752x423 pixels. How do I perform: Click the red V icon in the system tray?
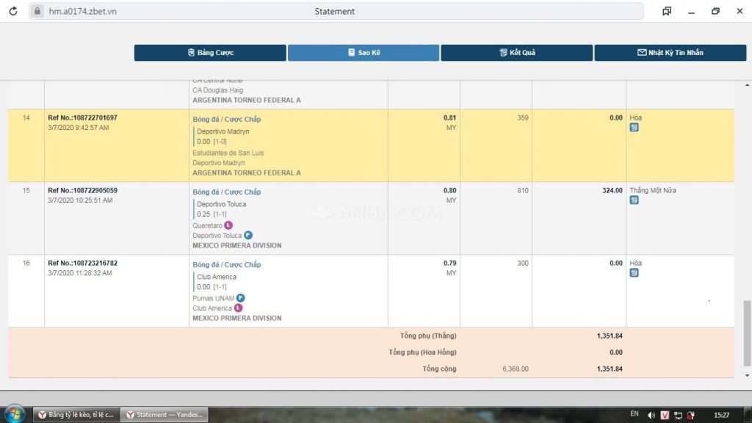(x=665, y=413)
